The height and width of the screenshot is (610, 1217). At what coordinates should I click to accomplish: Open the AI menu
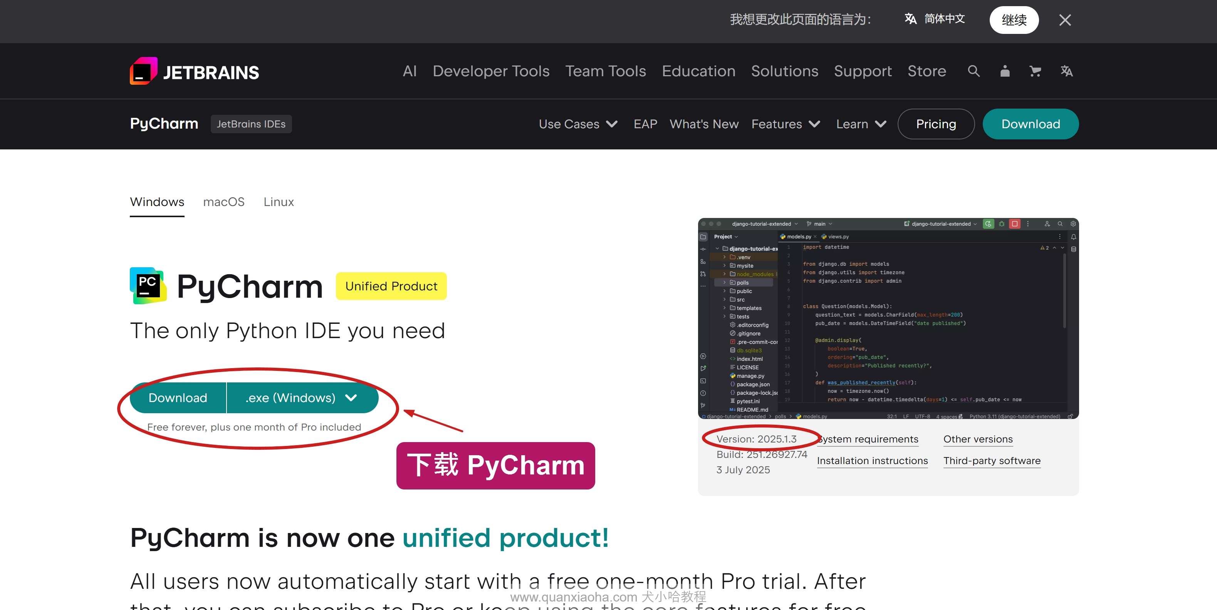(410, 71)
